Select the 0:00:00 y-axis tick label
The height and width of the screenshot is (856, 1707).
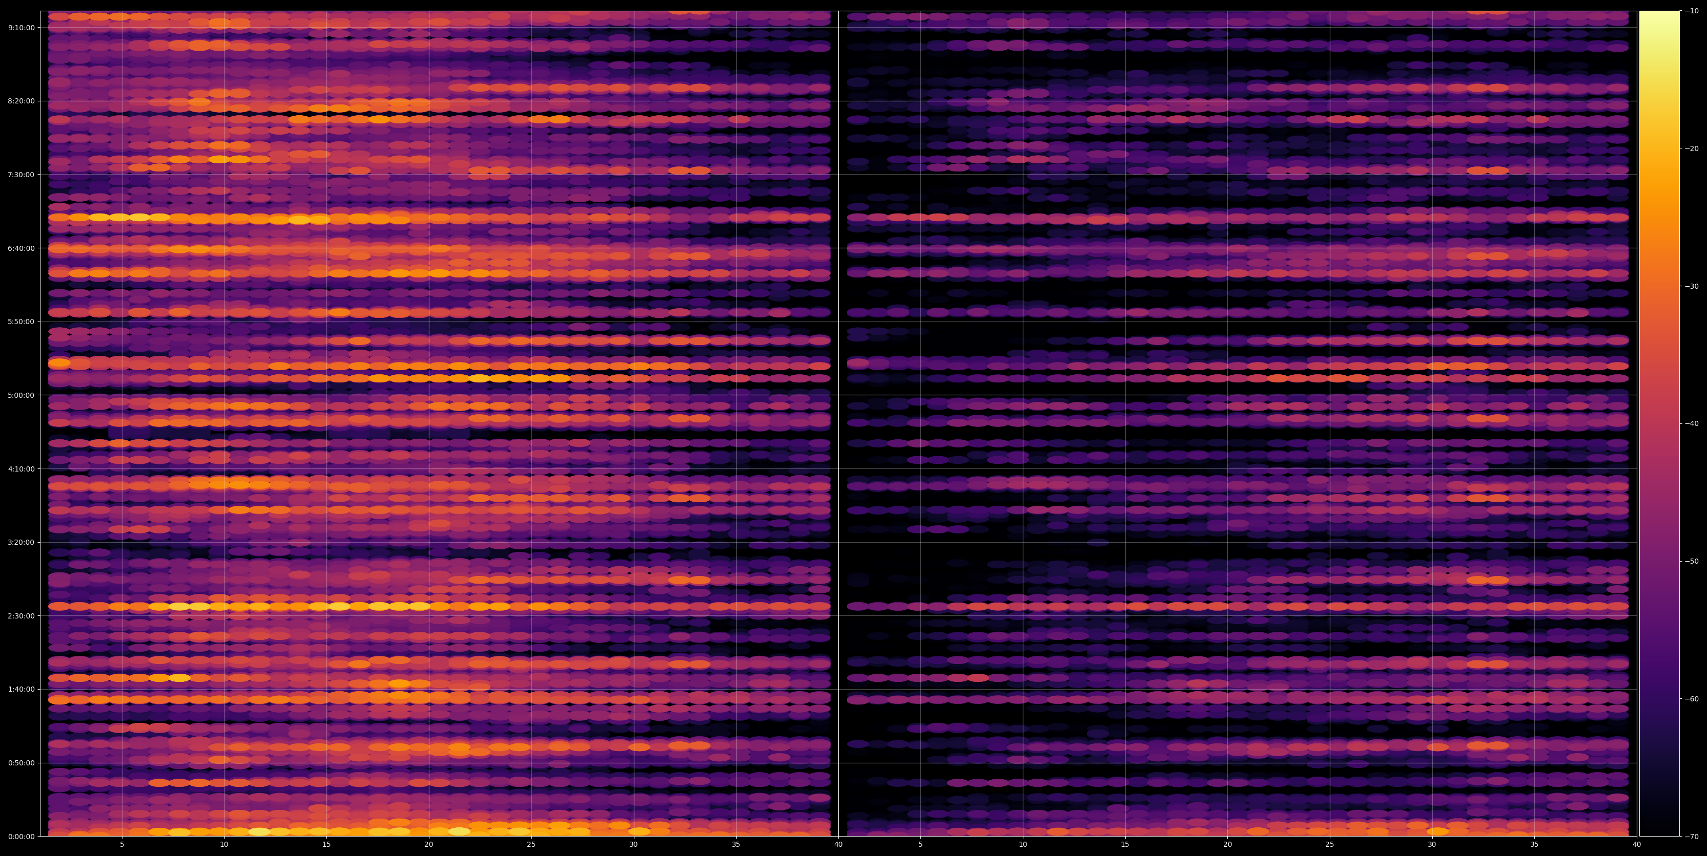21,837
